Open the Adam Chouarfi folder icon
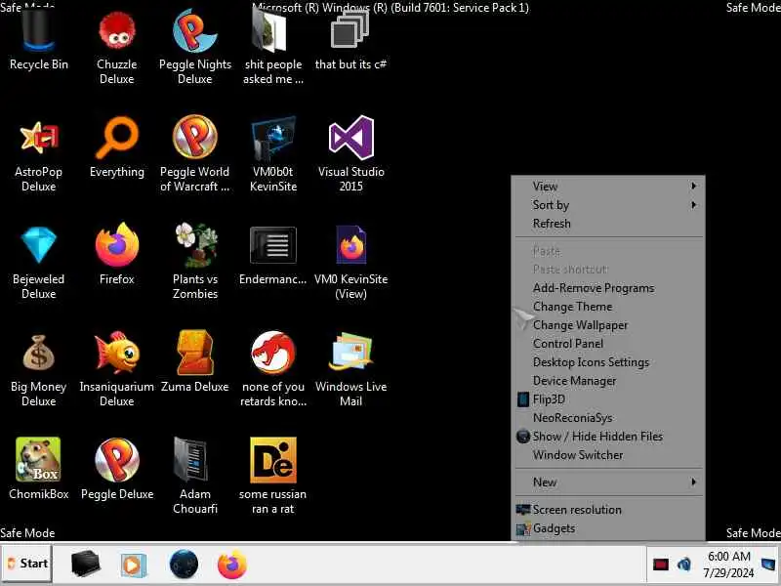The height and width of the screenshot is (586, 781). coord(194,476)
